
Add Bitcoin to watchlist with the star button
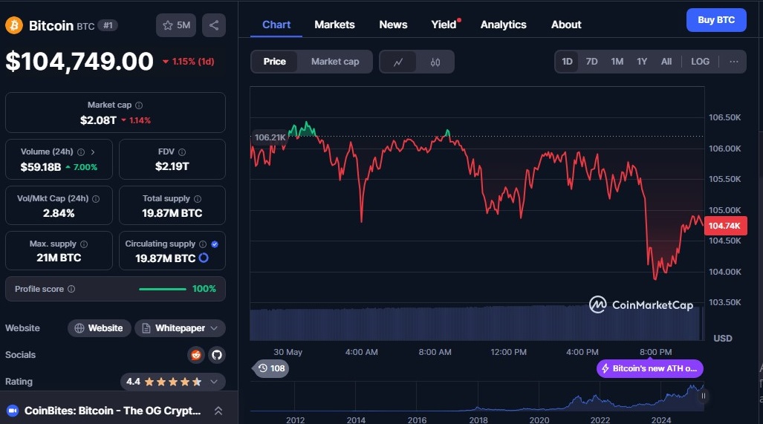[x=175, y=25]
